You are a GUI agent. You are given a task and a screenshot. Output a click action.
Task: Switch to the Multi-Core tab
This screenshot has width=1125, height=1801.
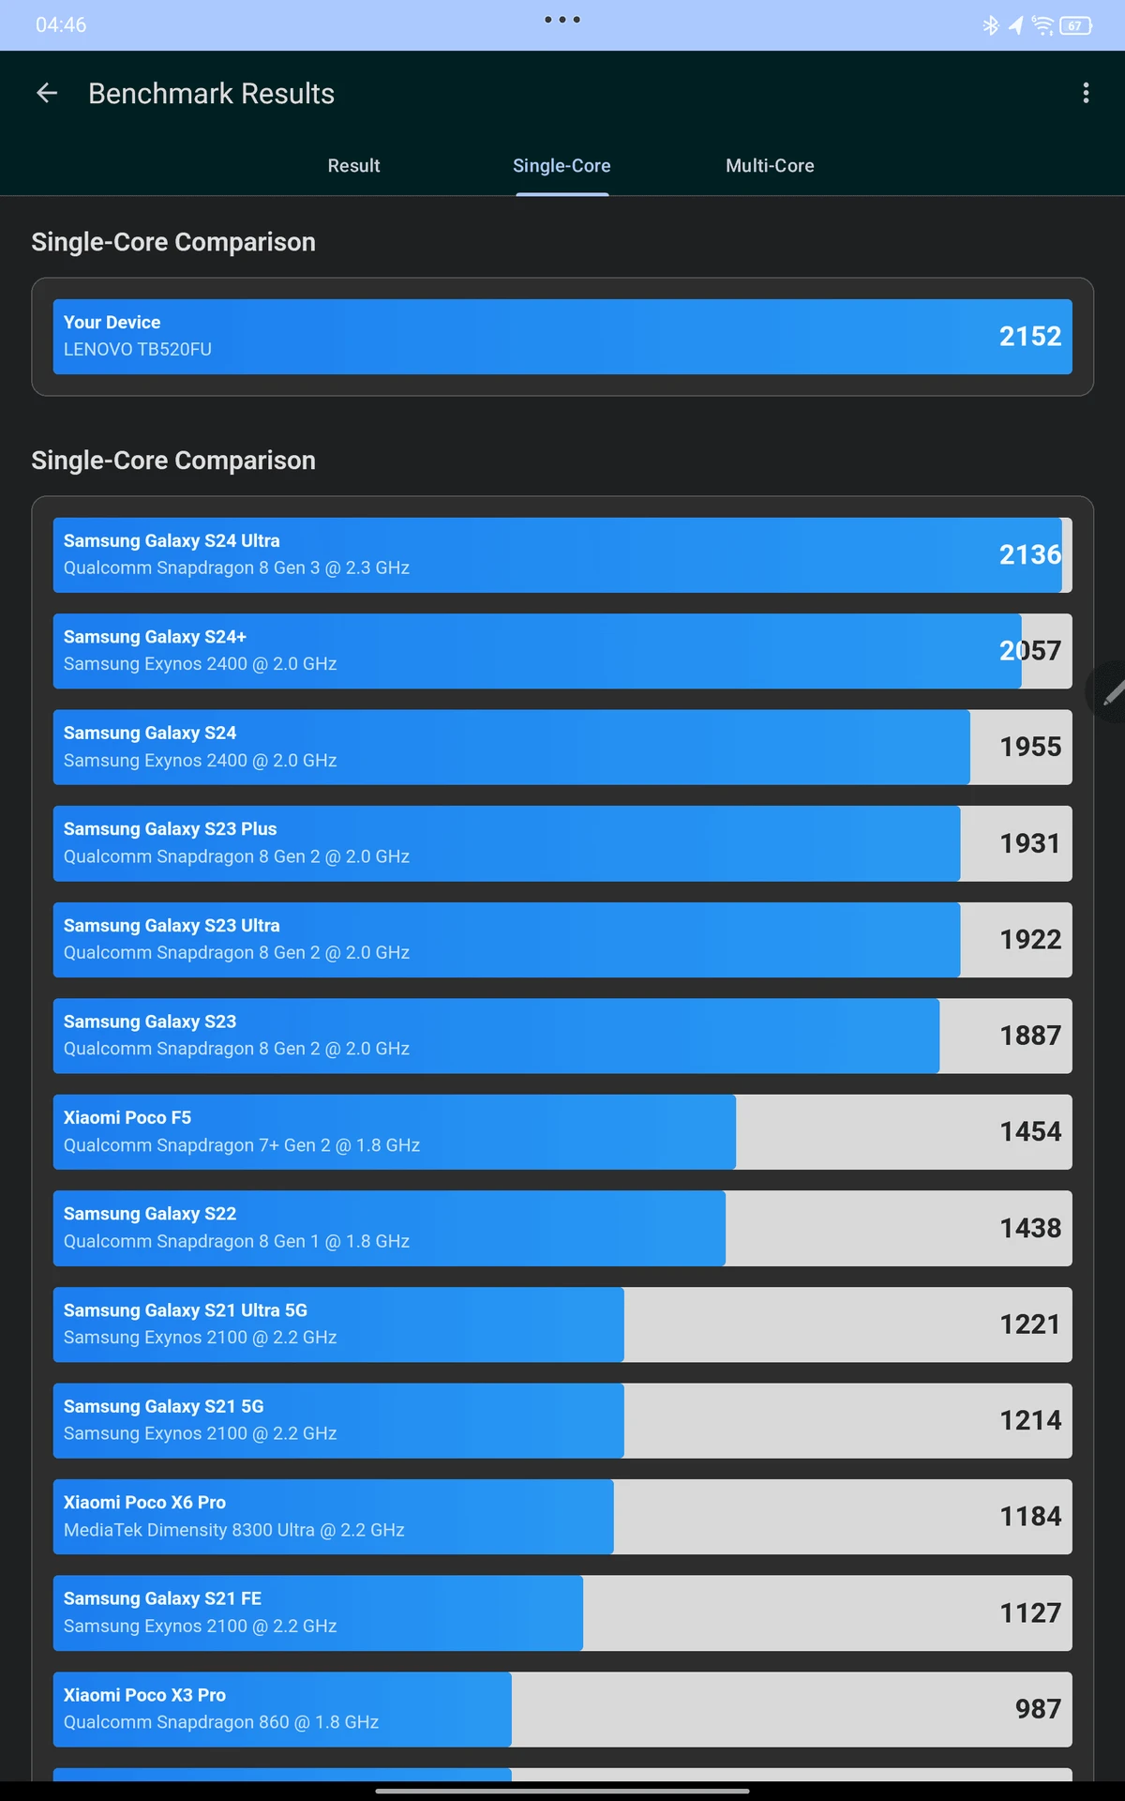770,165
